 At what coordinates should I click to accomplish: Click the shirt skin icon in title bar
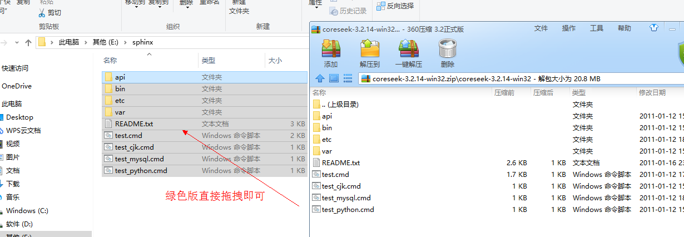click(654, 28)
